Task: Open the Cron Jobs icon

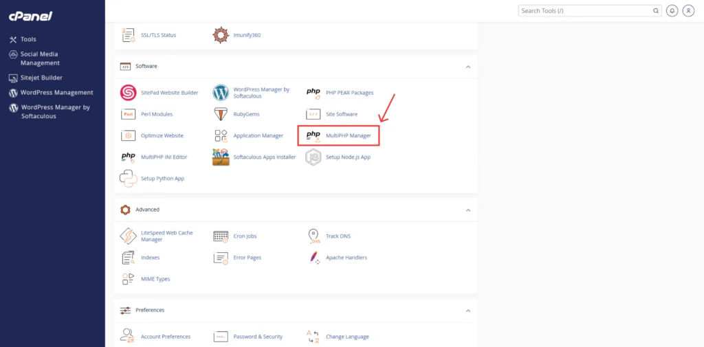Action: 221,236
